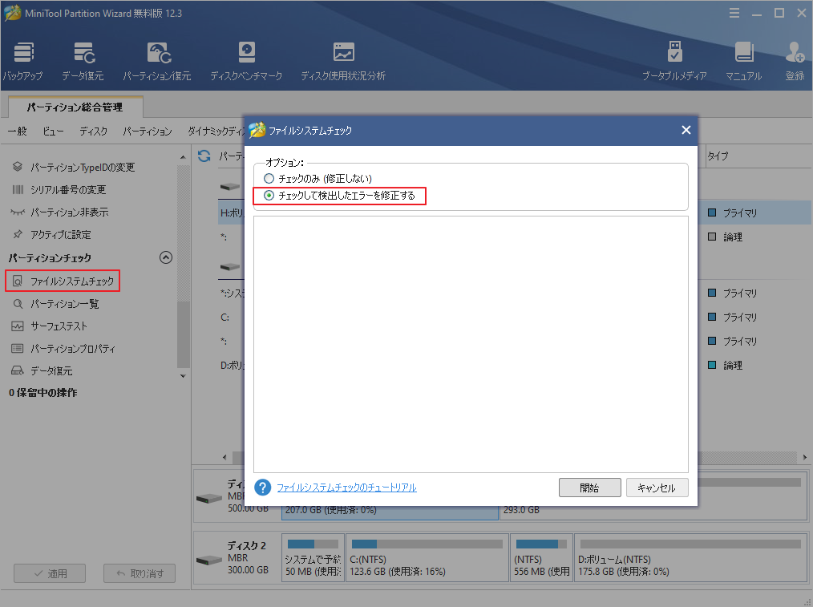
Task: Start ディスクベンチマーク tool
Action: [246, 61]
